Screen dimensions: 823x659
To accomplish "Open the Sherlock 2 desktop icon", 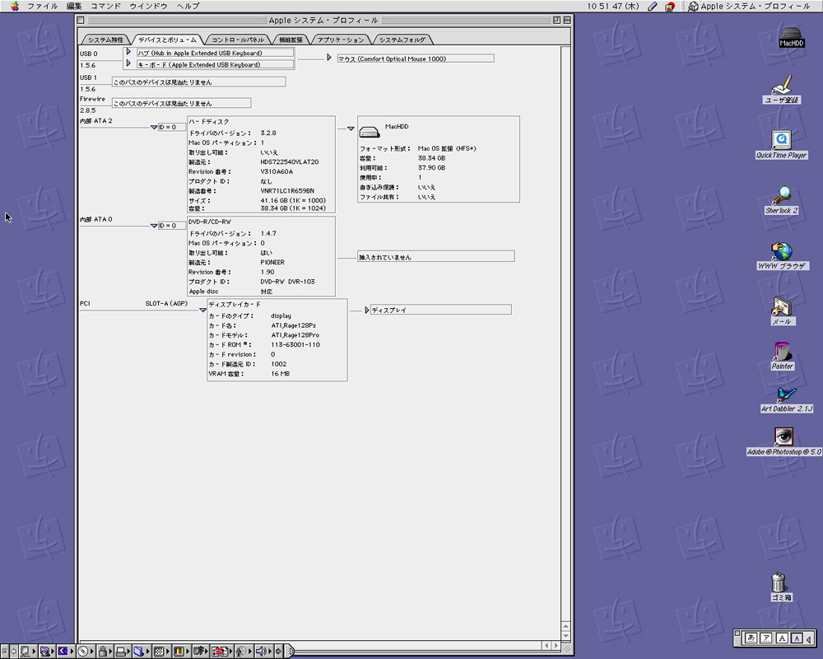I will [x=782, y=199].
